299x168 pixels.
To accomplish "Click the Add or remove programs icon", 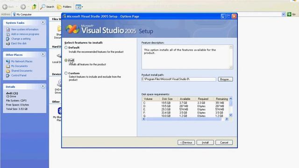I will (8, 34).
